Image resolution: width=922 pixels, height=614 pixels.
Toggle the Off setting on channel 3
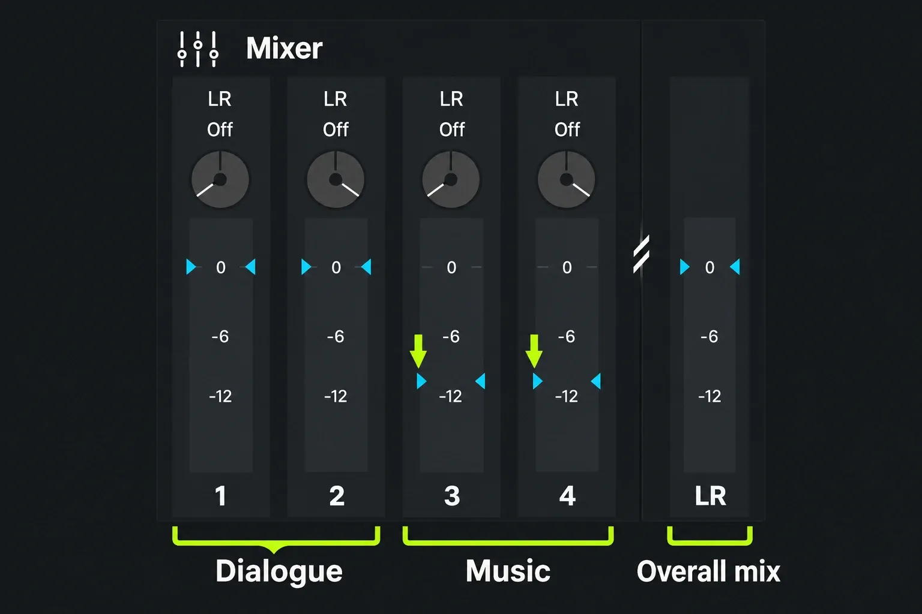[452, 130]
